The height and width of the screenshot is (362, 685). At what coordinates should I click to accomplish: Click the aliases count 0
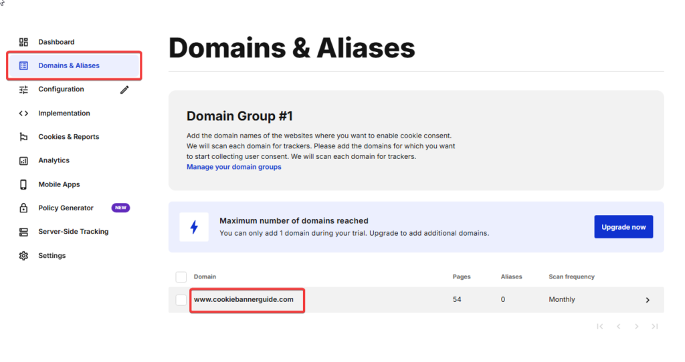tap(503, 300)
